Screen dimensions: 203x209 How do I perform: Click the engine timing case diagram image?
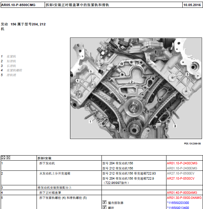click(x=136, y=88)
